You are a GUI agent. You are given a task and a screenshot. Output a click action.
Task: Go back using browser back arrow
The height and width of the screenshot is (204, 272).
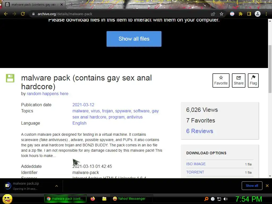click(x=6, y=14)
